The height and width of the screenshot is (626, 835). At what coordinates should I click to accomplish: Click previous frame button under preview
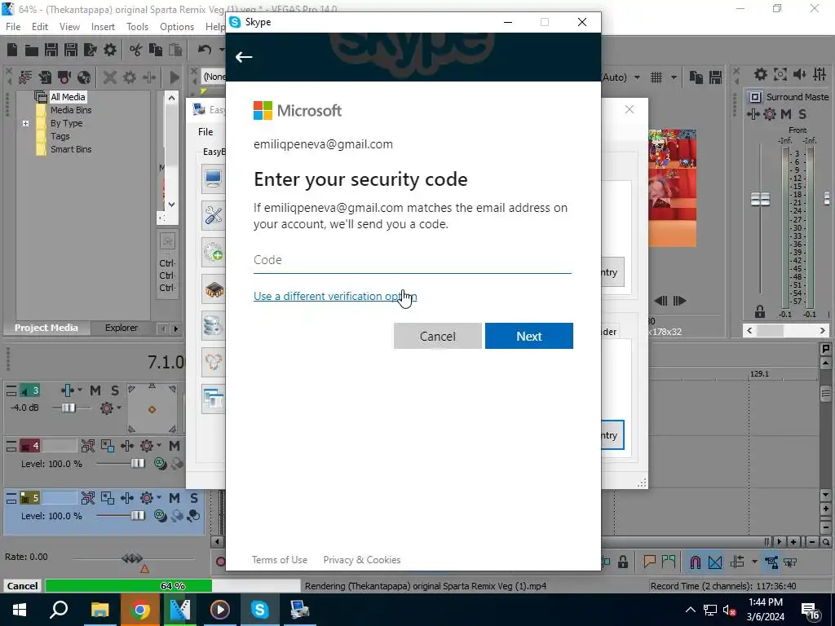click(660, 301)
